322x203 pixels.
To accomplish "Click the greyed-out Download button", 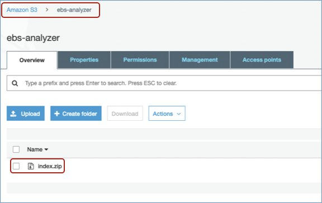I will point(125,114).
